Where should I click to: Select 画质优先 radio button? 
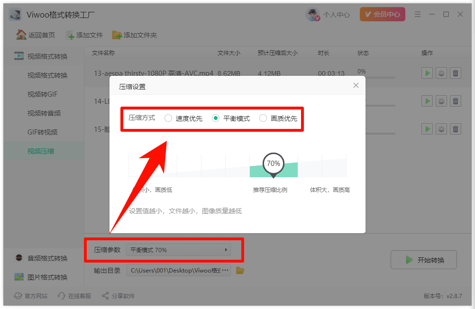[x=263, y=118]
